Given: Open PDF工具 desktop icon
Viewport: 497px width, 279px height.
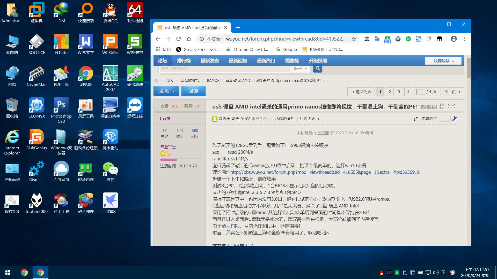Looking at the screenshot, I should point(61,76).
